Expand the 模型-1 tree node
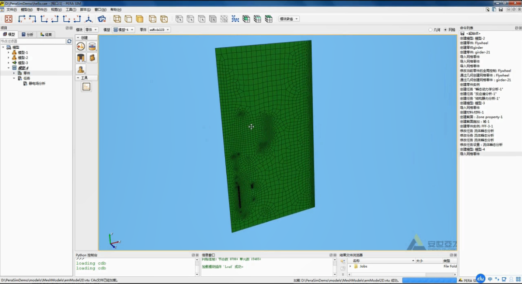Screen dimensions: 522x284 (x=9, y=53)
